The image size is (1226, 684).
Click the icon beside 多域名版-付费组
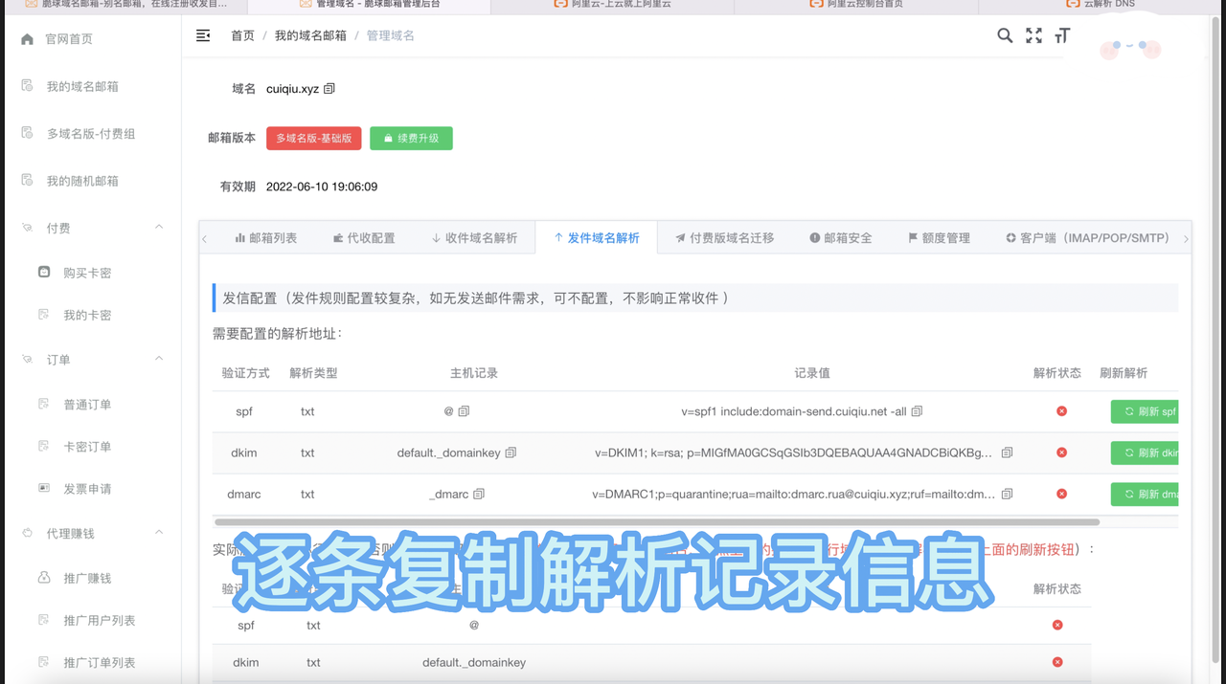click(27, 133)
